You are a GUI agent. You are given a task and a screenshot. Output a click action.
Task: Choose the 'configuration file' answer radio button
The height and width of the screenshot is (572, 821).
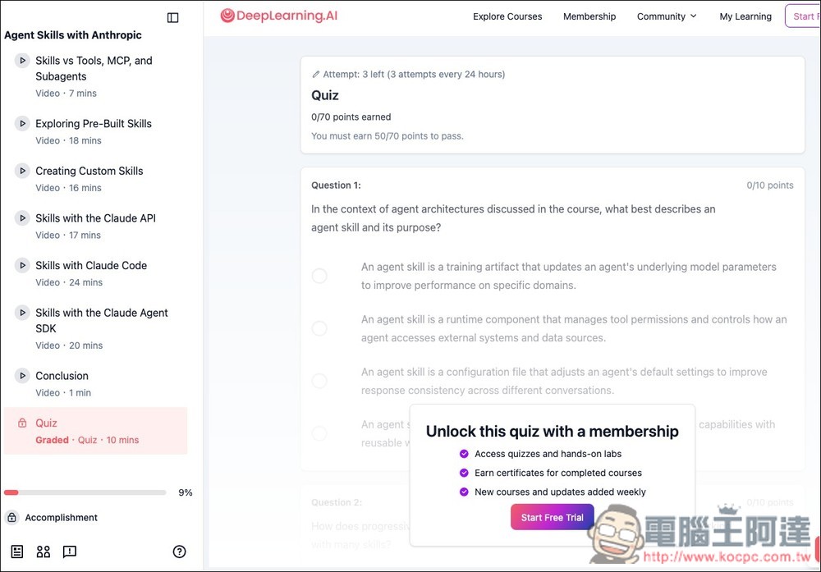pyautogui.click(x=319, y=381)
